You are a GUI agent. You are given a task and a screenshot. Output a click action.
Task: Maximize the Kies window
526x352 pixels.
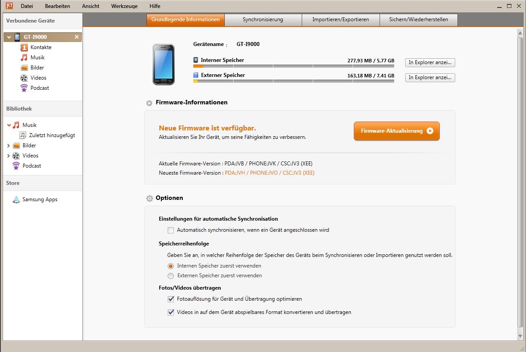pyautogui.click(x=509, y=6)
